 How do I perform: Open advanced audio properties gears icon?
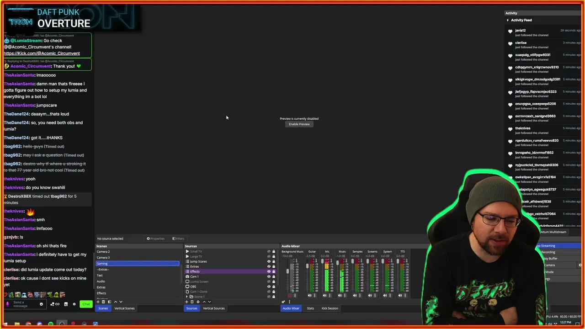(x=283, y=302)
